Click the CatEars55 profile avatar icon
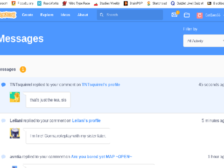 (x=200, y=15)
